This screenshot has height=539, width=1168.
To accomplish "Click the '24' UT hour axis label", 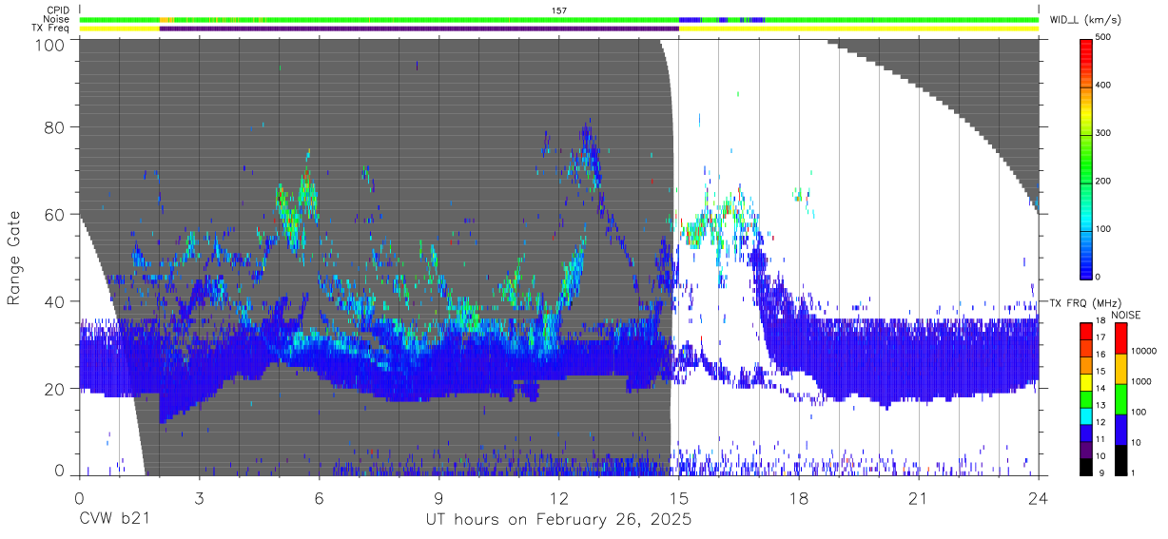I will 1038,499.
